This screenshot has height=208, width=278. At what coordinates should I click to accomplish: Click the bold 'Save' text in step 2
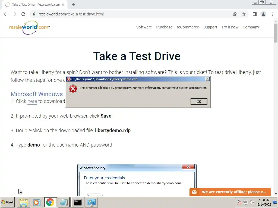coord(106,116)
